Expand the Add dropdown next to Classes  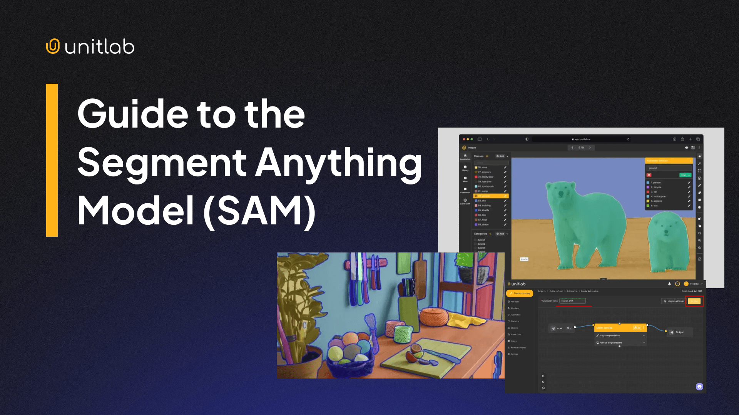click(x=507, y=156)
